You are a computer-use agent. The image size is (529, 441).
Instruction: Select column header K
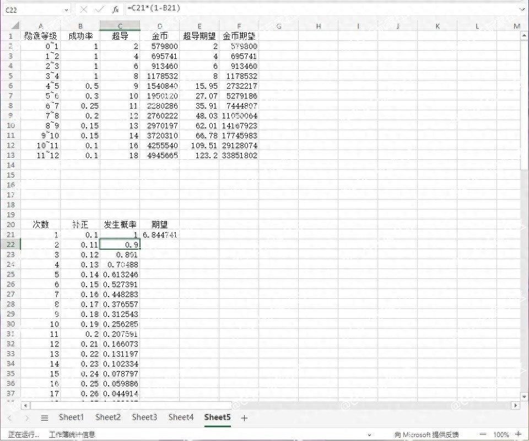point(437,26)
